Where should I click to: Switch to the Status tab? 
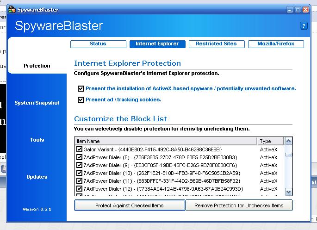tap(98, 44)
